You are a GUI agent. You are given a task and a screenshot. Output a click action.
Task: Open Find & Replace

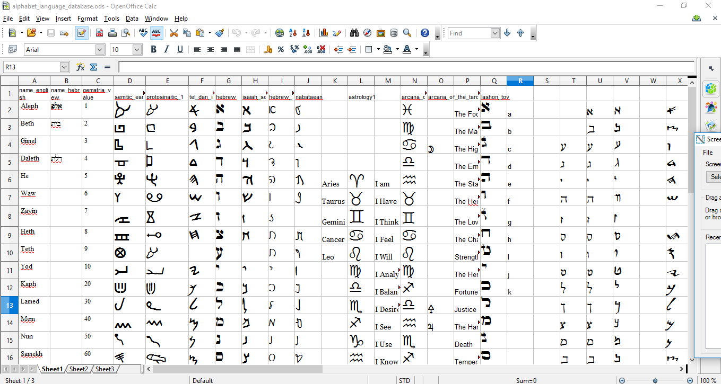(353, 33)
